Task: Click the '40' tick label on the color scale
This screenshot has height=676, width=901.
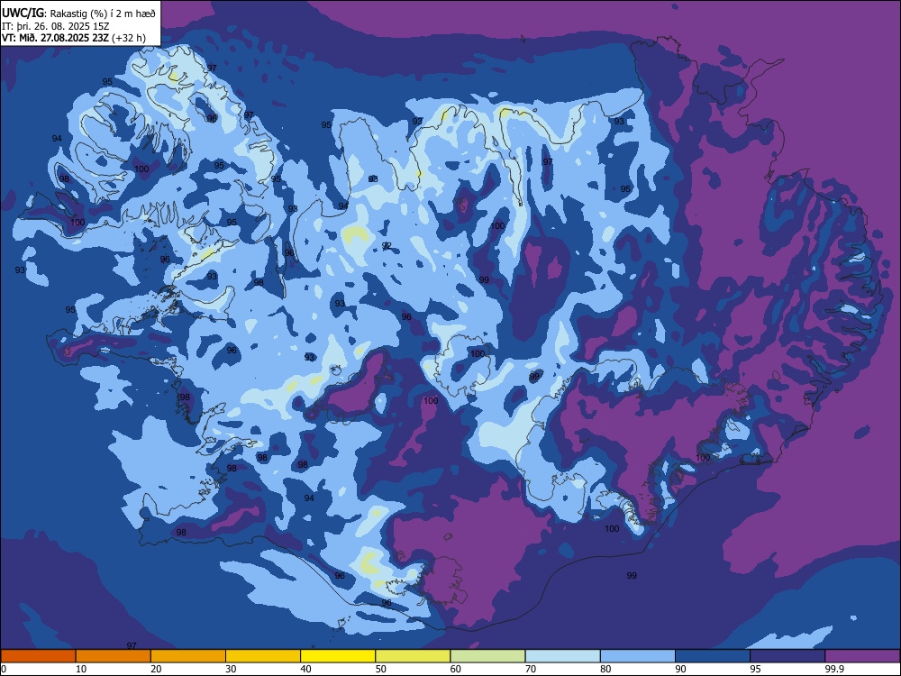Action: click(305, 669)
